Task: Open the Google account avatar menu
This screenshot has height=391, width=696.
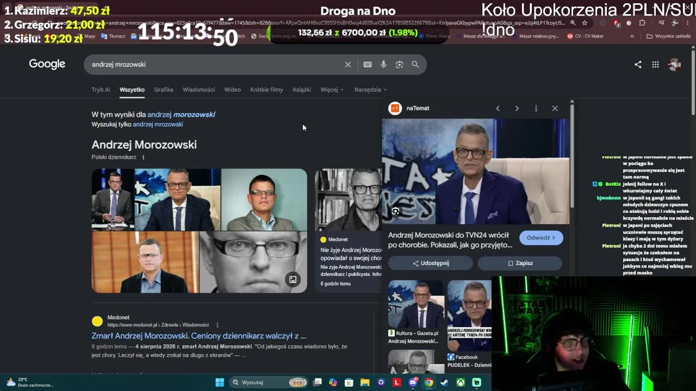Action: 674,65
